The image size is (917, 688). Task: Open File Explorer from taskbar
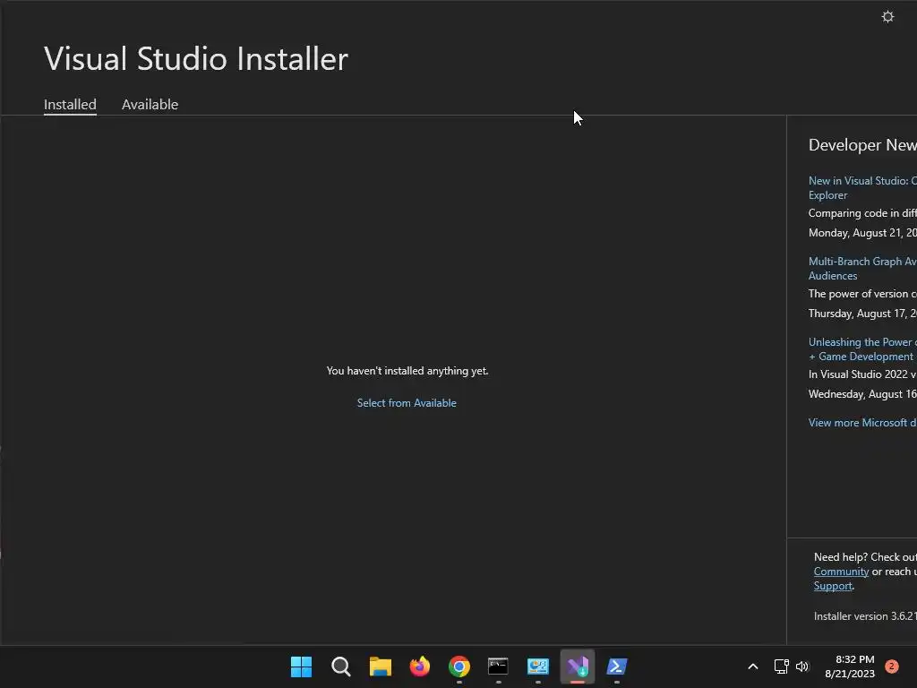380,666
